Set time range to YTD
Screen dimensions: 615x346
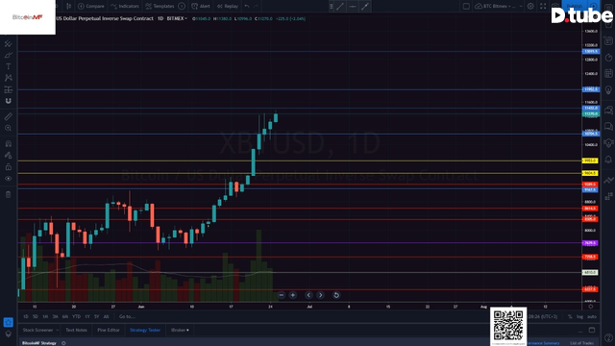point(76,316)
